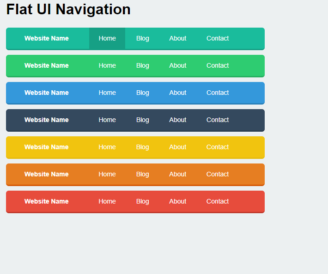Click Website Name in the green bar
Image resolution: width=328 pixels, height=274 pixels.
pos(47,65)
